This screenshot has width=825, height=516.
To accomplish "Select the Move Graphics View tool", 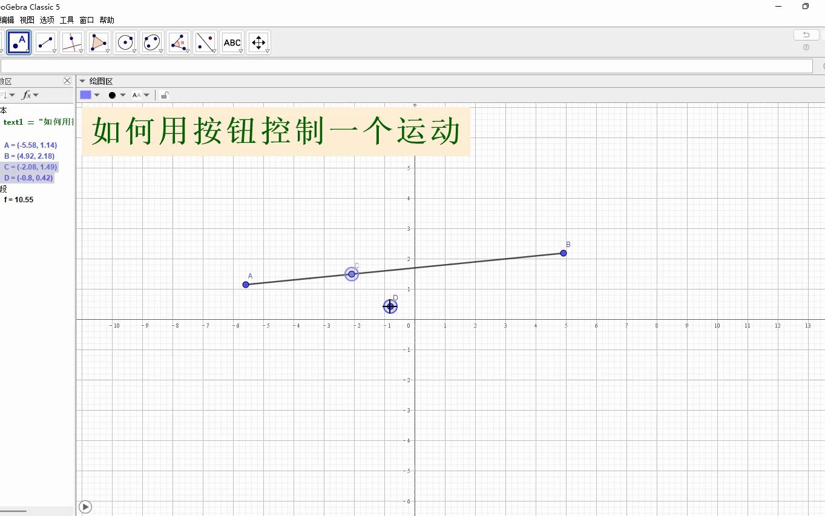I will point(258,42).
